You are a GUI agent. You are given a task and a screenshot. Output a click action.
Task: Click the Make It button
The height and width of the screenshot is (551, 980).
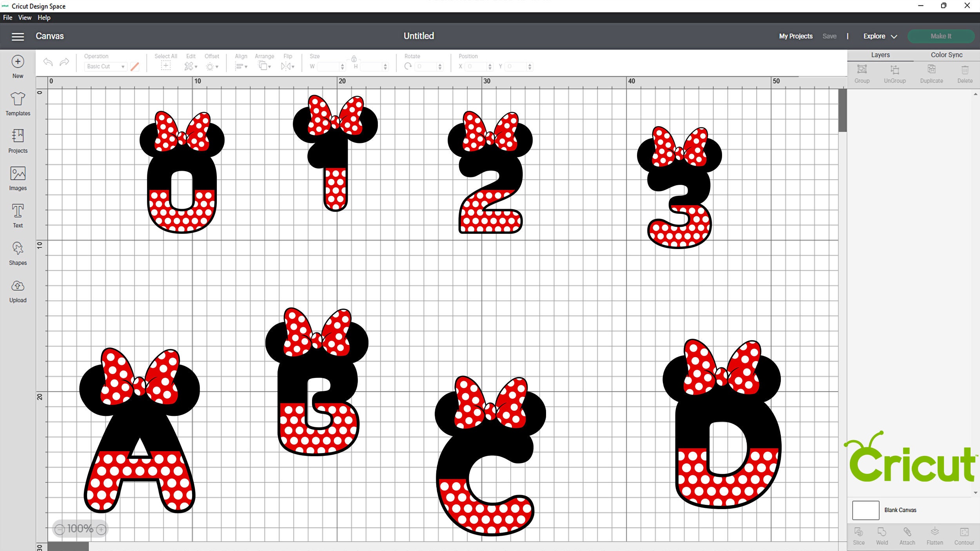(x=941, y=36)
